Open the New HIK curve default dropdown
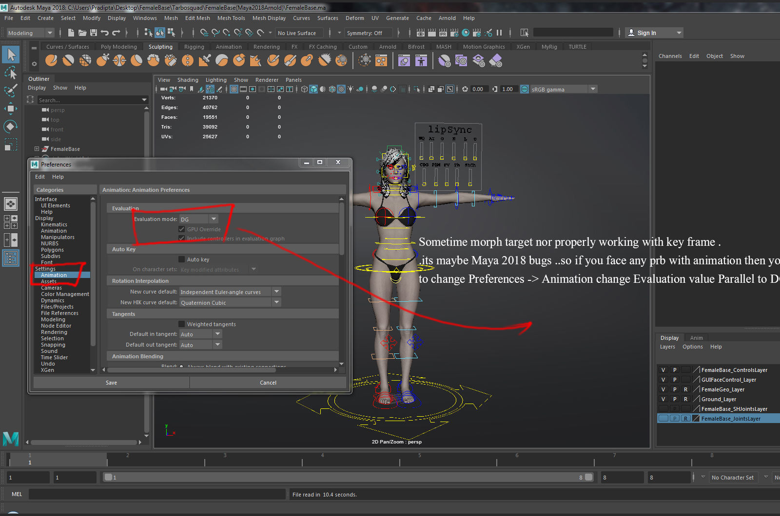The height and width of the screenshot is (516, 780). [230, 302]
